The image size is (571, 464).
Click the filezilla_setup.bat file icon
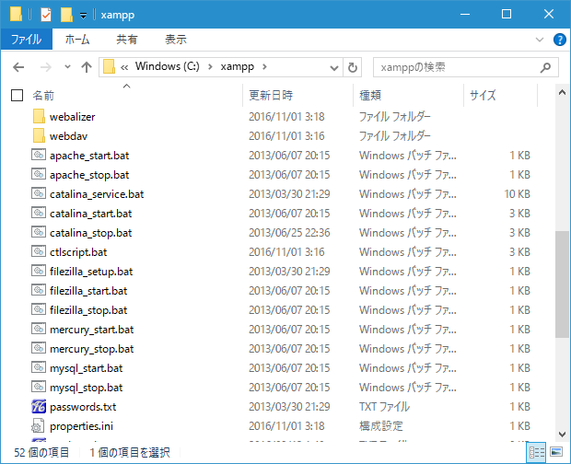click(x=39, y=271)
